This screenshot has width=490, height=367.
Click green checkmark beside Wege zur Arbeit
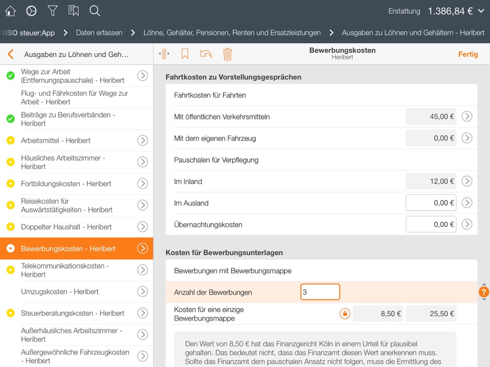(11, 75)
